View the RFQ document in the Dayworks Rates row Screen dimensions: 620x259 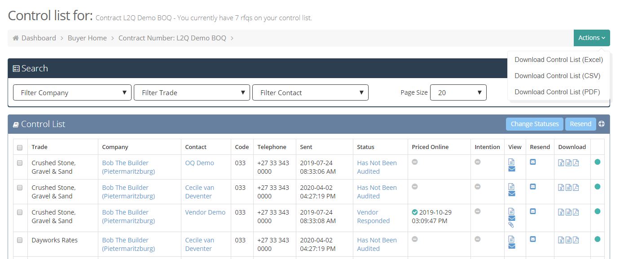511,239
